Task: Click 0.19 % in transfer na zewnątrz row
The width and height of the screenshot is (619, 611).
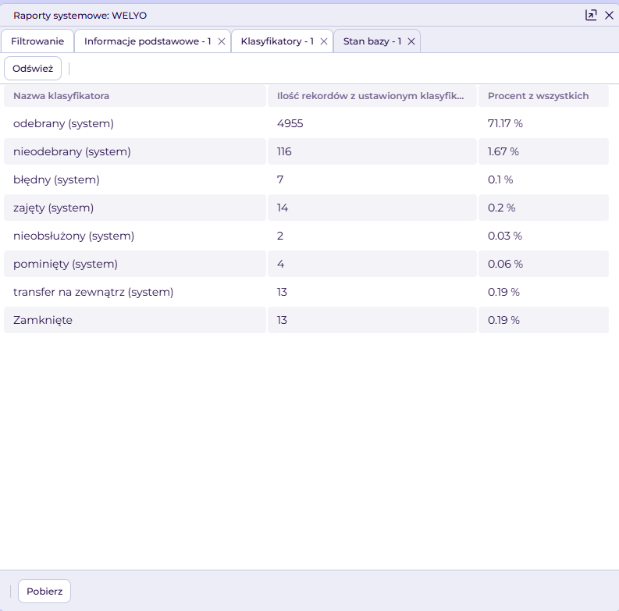Action: coord(503,292)
